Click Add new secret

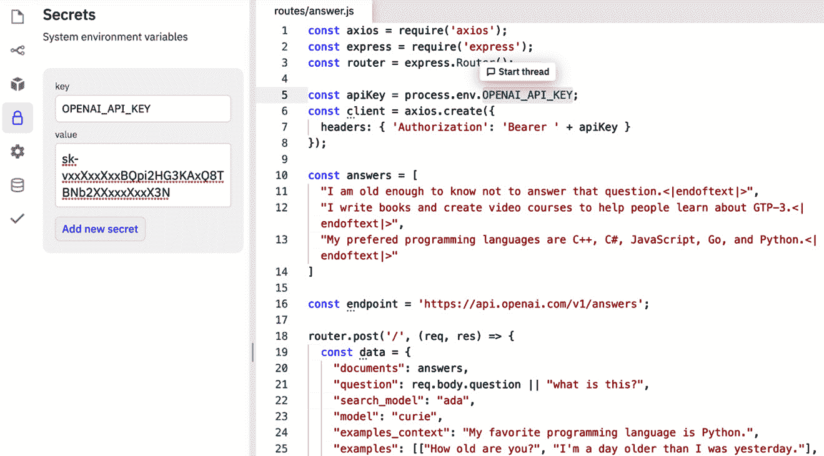pos(100,229)
